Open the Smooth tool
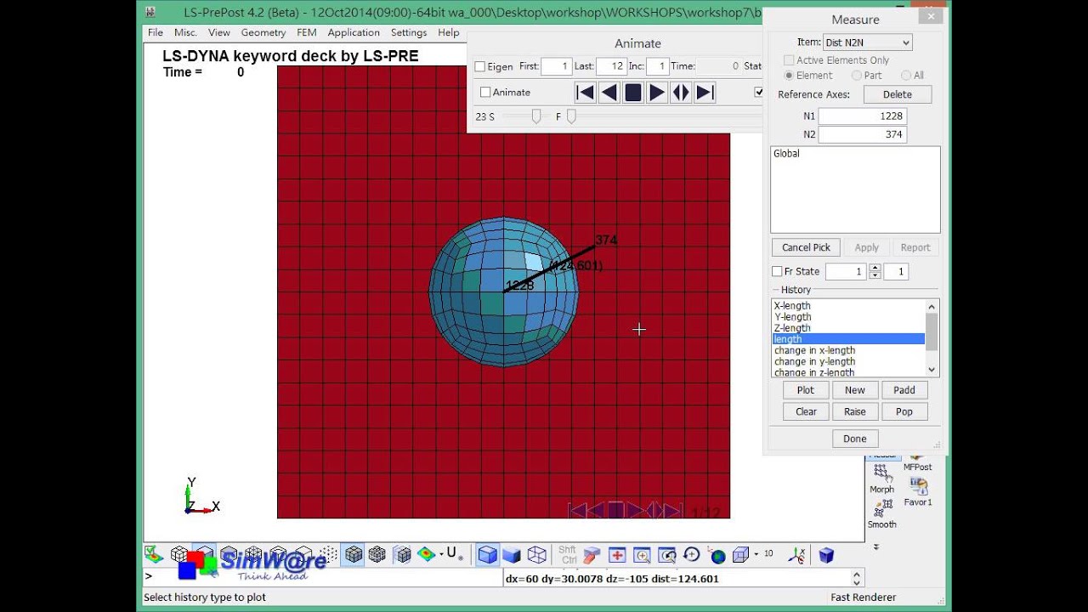 point(881,513)
